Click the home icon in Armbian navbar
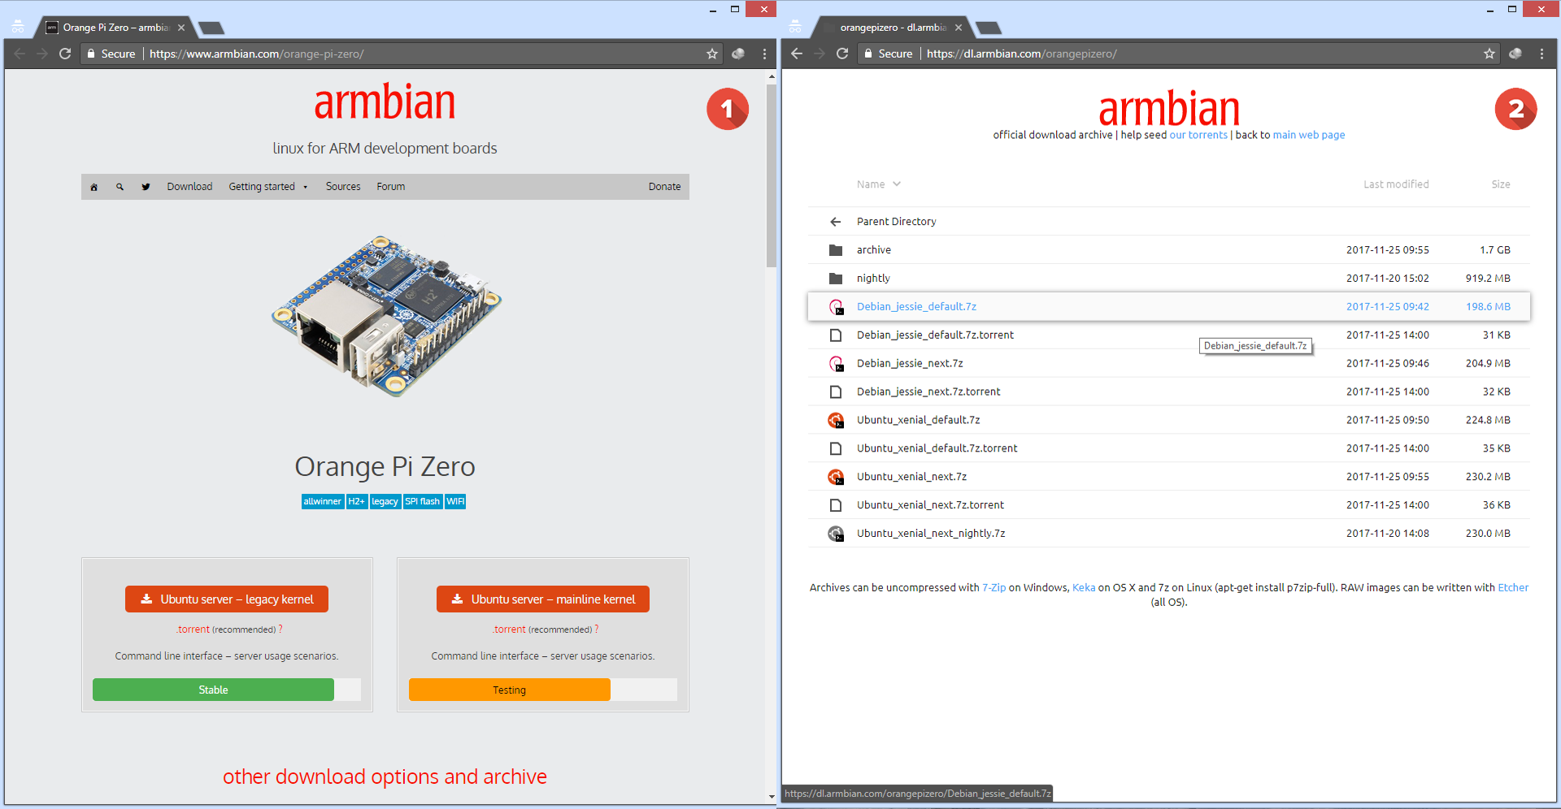The width and height of the screenshot is (1561, 809). 94,187
